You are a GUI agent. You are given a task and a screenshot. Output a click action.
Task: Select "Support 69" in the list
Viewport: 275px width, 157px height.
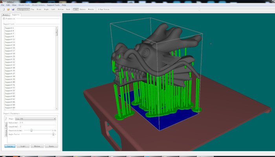tap(10, 108)
